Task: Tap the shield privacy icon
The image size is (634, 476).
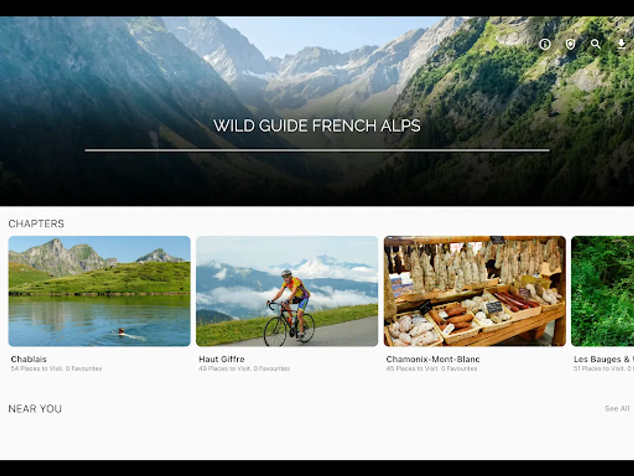Action: click(570, 44)
